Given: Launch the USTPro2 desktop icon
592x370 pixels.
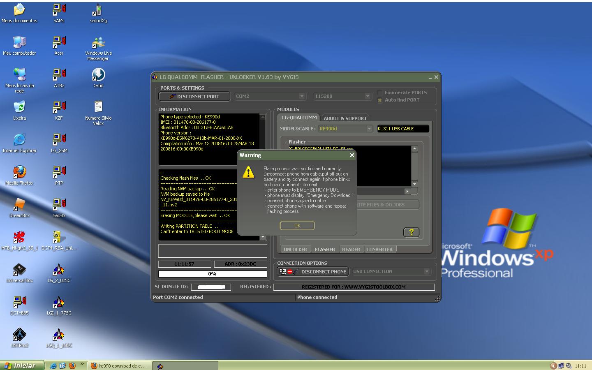Looking at the screenshot, I should [x=19, y=338].
